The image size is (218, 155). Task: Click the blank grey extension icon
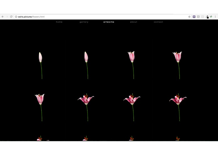[203, 17]
